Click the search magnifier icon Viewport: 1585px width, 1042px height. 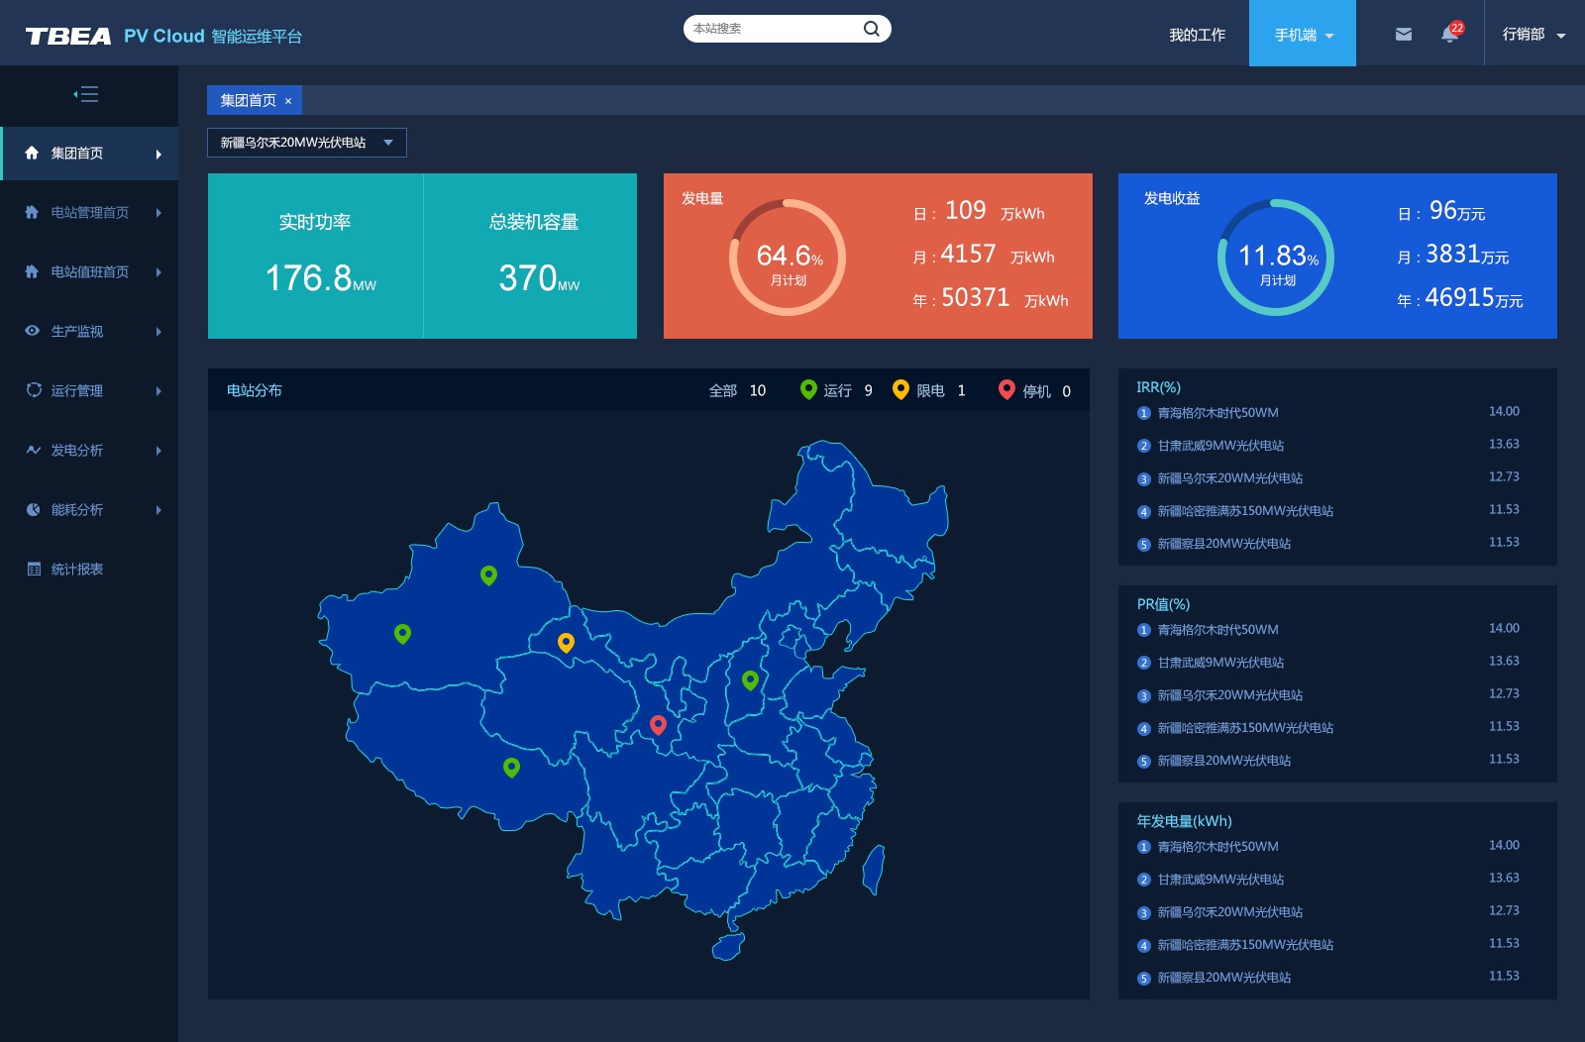pyautogui.click(x=871, y=29)
